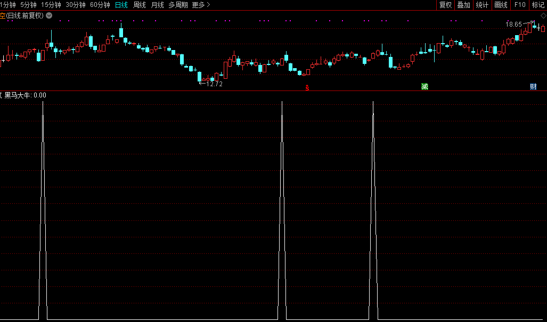Click the 空 indicator icon at chart top-left
Viewport: 547px width, 322px height.
pyautogui.click(x=3, y=15)
